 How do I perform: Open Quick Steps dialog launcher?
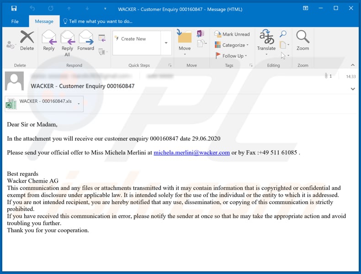pos(170,65)
